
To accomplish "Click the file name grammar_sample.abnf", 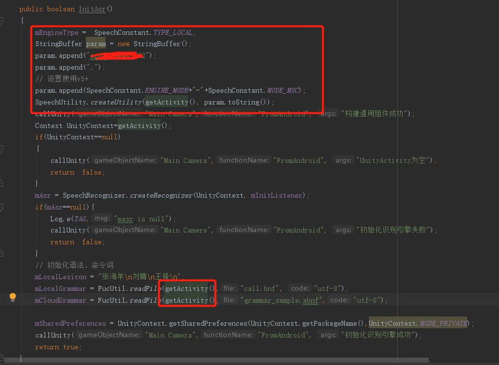I will coord(281,300).
